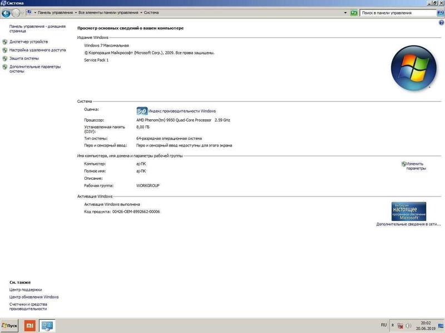Open Защита системы link
Image resolution: width=445 pixels, height=333 pixels.
pos(24,59)
